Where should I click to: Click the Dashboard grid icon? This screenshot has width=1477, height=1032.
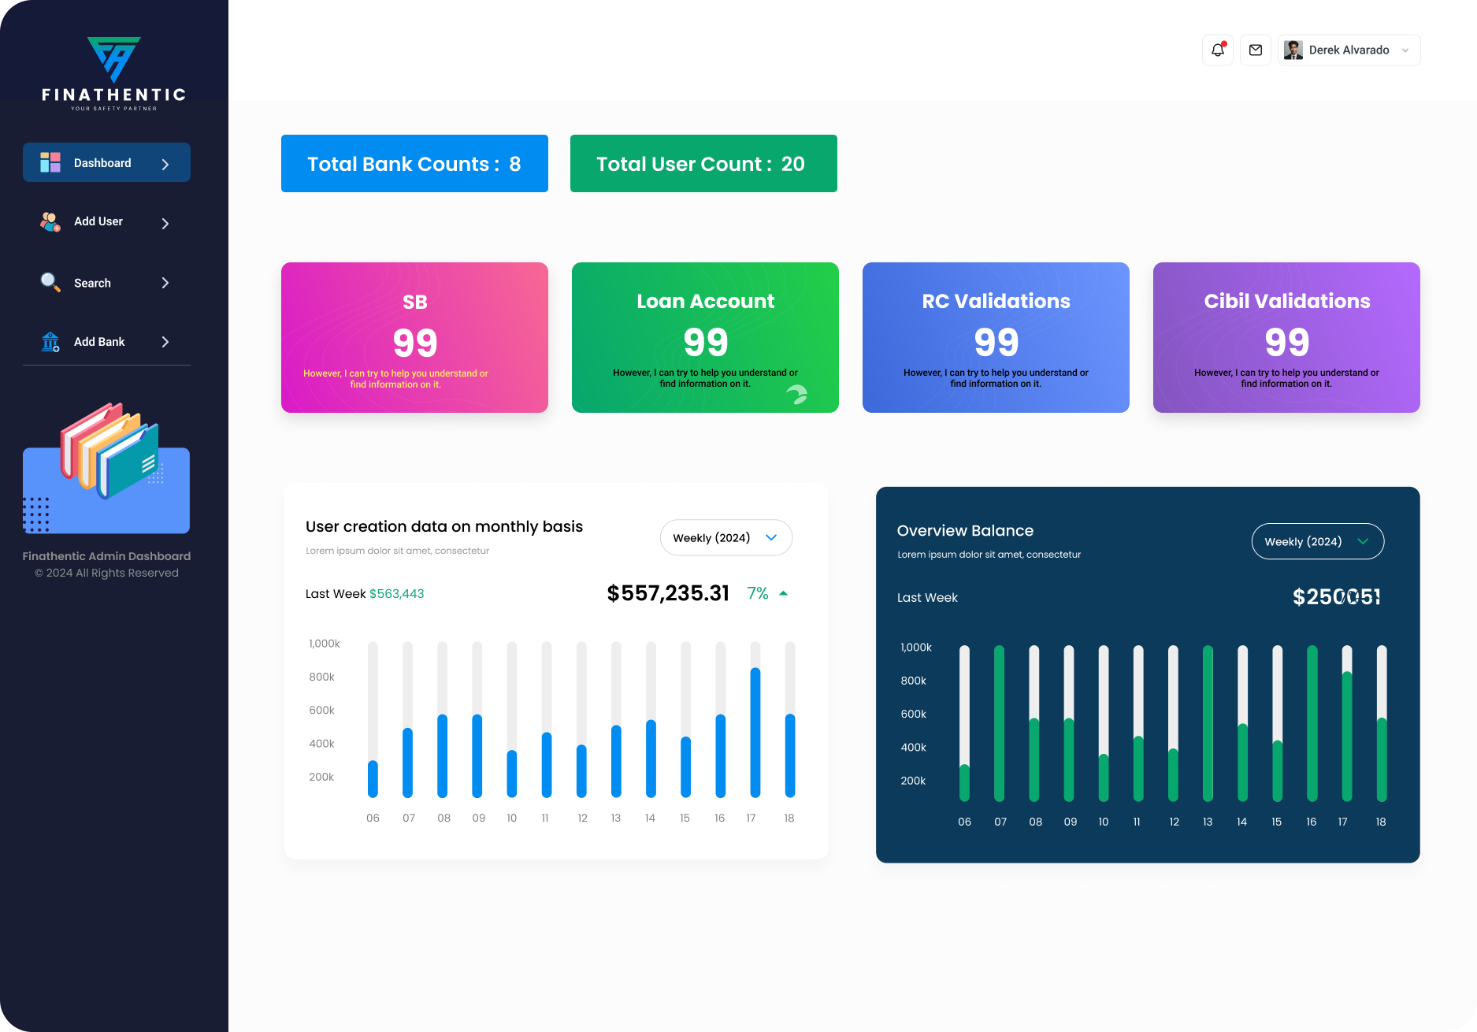(x=50, y=162)
